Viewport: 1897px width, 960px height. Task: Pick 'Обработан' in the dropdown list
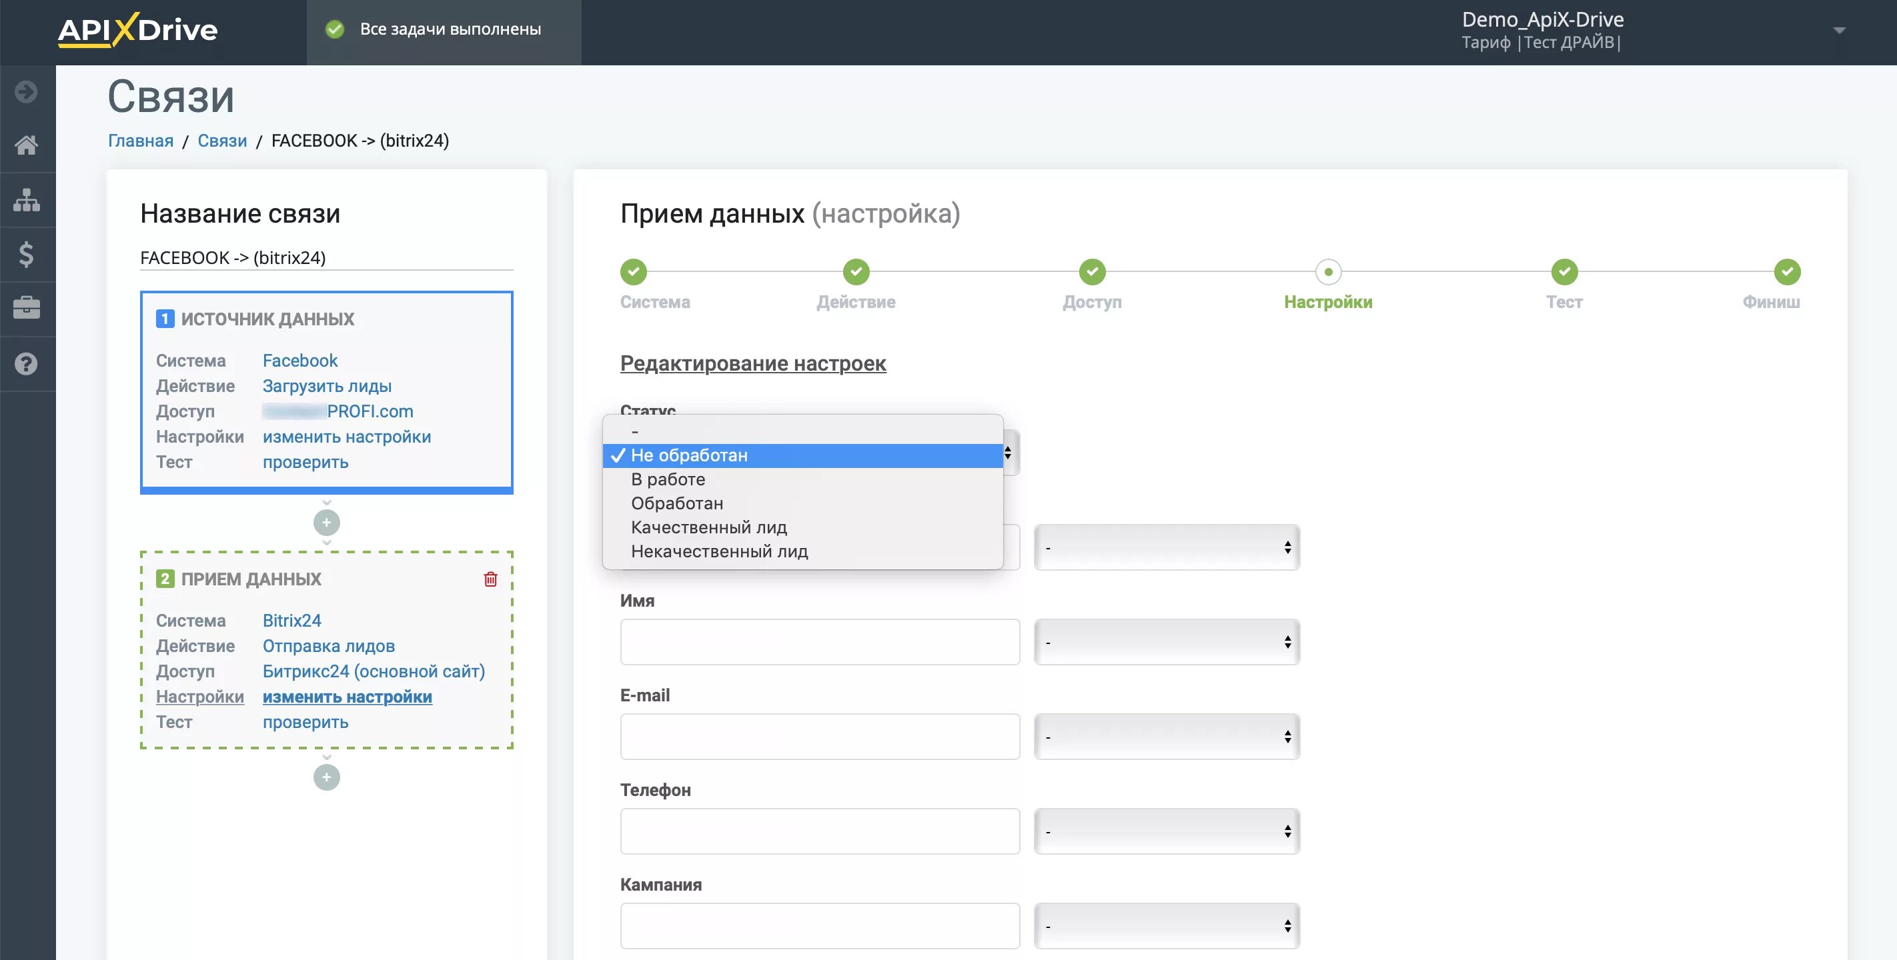pyautogui.click(x=677, y=503)
